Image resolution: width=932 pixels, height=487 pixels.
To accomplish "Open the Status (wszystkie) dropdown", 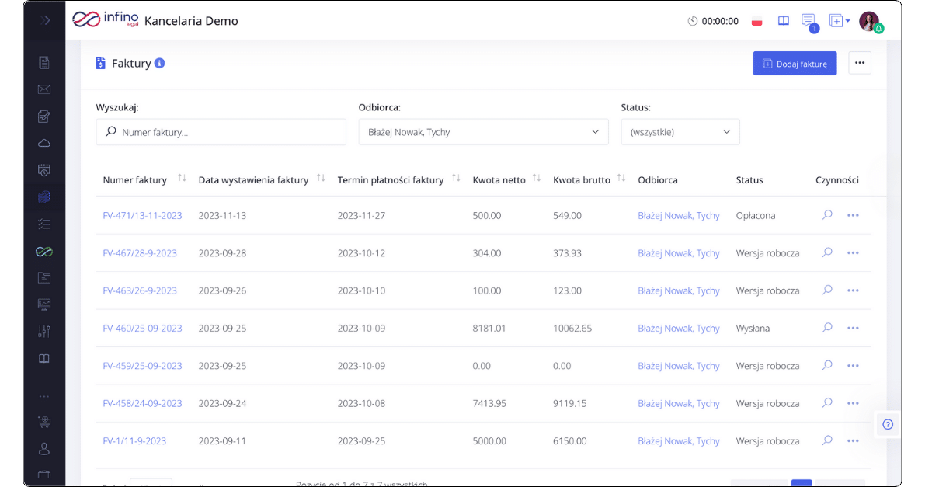I will click(x=680, y=132).
